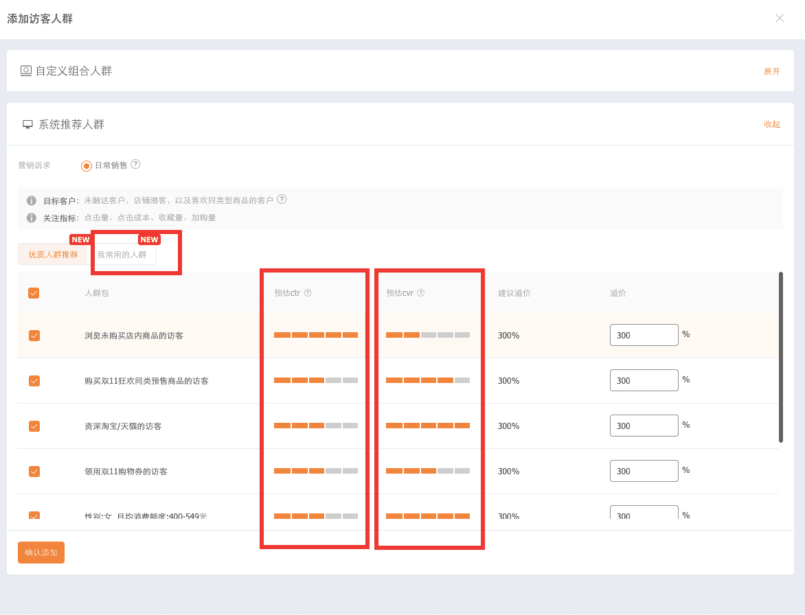Select the 日常销售 radio button
This screenshot has height=615, width=805.
(87, 165)
